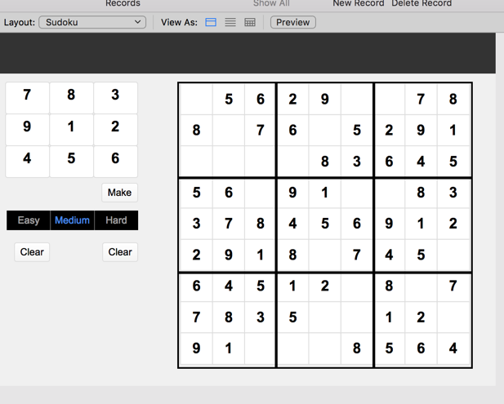This screenshot has width=504, height=404.
Task: Choose 9 on the left number pad
Action: tap(27, 130)
